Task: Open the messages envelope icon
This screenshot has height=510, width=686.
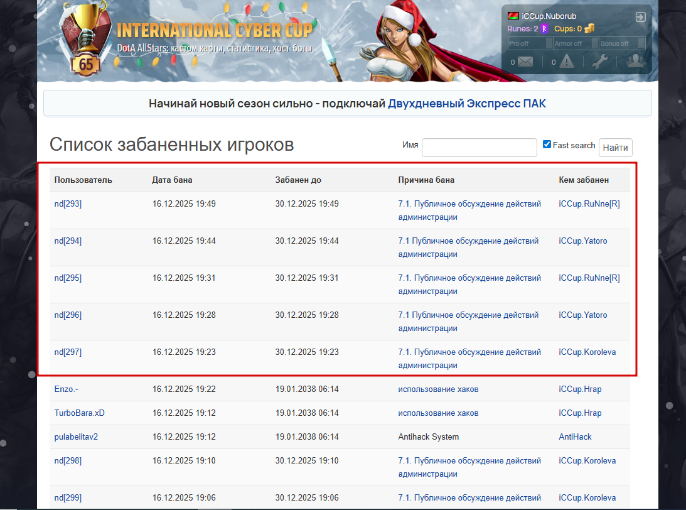Action: click(525, 62)
